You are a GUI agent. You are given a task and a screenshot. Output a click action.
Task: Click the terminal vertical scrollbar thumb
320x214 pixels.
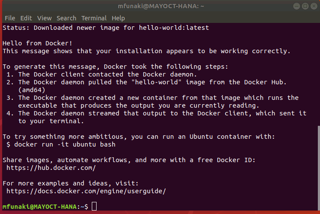point(319,168)
